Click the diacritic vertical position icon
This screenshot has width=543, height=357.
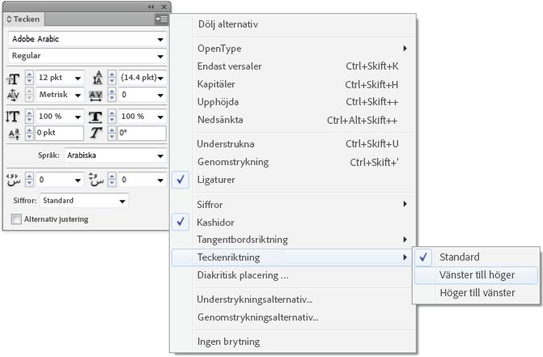tap(96, 180)
